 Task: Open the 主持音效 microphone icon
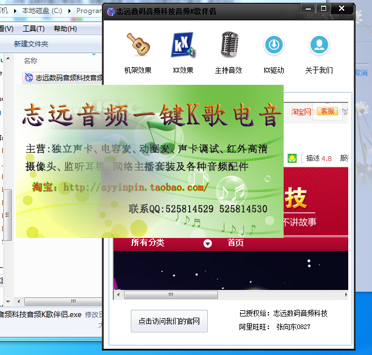point(229,44)
